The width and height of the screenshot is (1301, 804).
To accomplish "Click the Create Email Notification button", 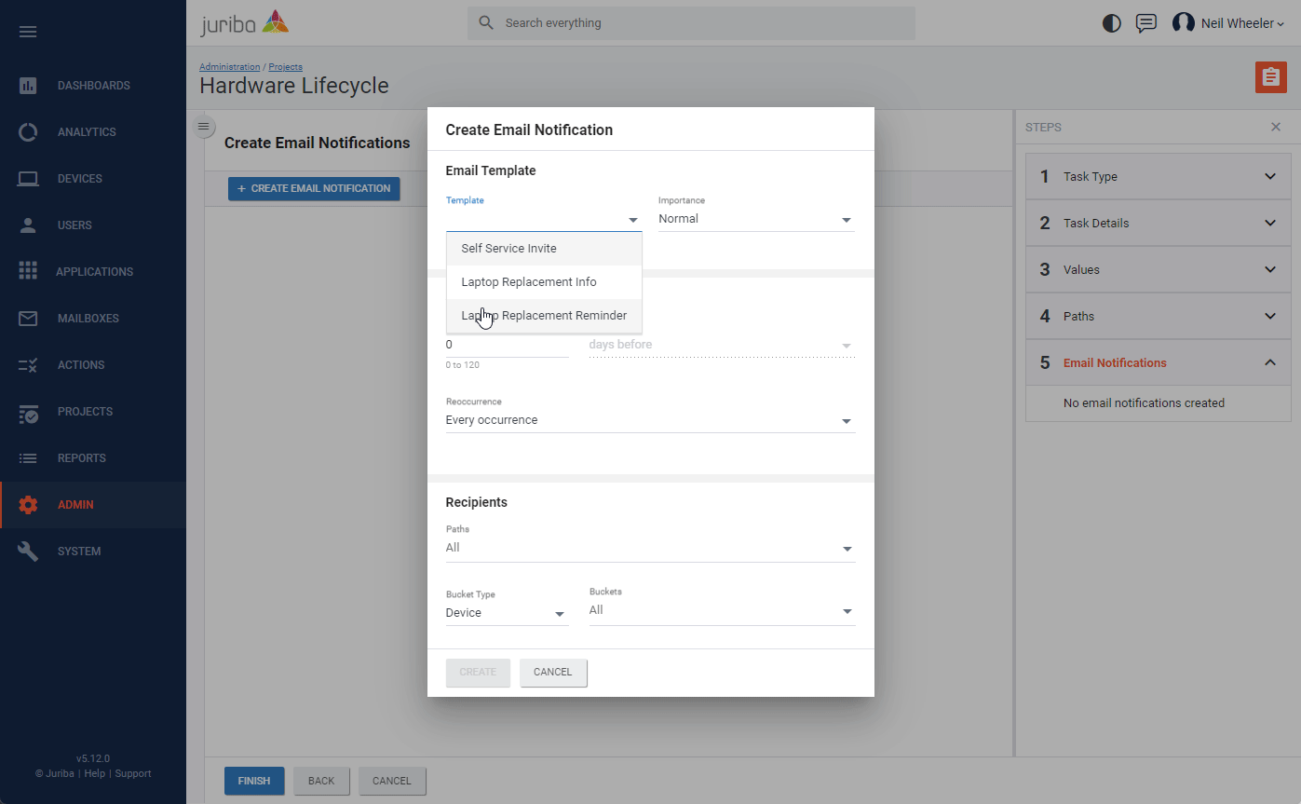I will [x=314, y=189].
